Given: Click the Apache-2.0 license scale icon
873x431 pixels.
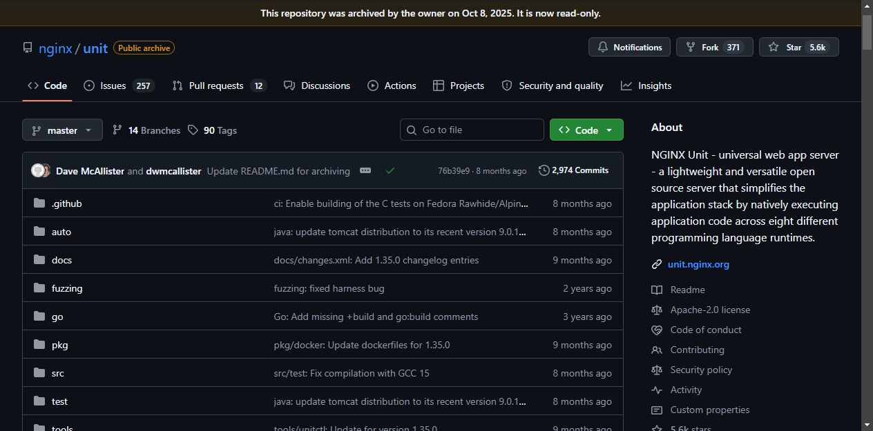Looking at the screenshot, I should pos(657,310).
